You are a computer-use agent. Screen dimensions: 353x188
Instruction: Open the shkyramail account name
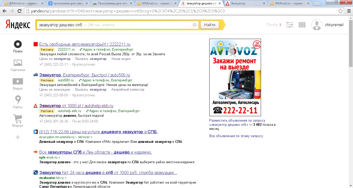click(334, 25)
